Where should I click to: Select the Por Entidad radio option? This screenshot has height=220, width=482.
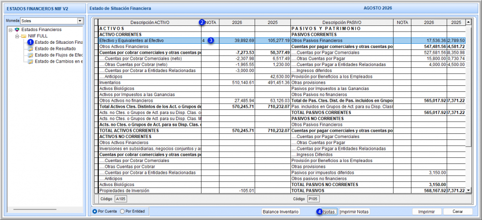(122, 212)
